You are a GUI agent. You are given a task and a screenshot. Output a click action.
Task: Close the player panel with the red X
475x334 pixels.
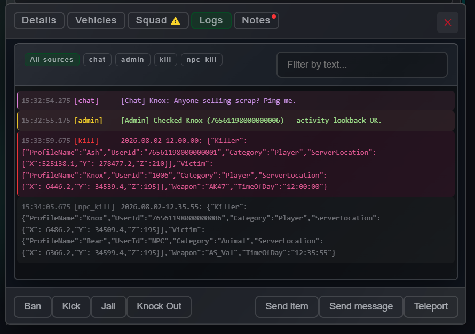pyautogui.click(x=447, y=22)
